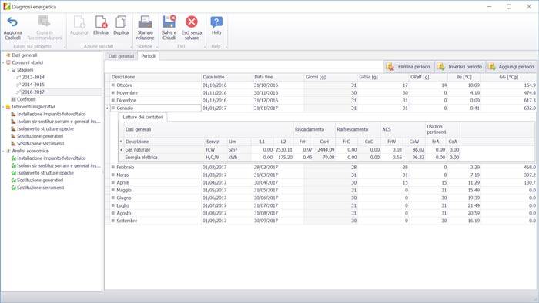Expand the Aprile row
Viewport: 539px width, 303px height.
point(112,182)
